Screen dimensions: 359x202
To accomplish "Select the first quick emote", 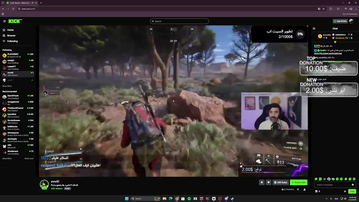I will 316,179.
